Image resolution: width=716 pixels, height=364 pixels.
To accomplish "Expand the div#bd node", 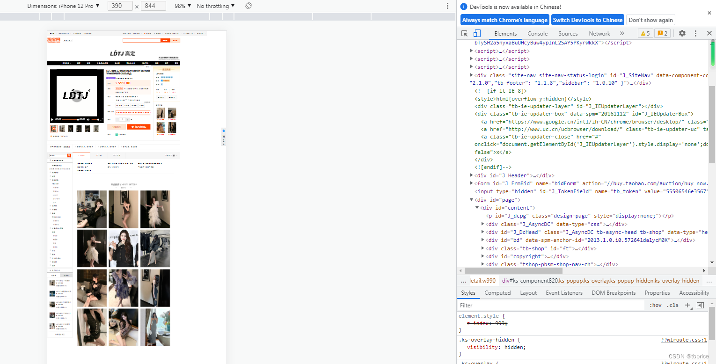I will [483, 240].
